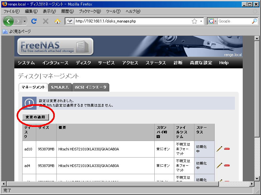Click the status bar 完了 text
Viewport: 261px width, 195px height.
click(x=7, y=190)
